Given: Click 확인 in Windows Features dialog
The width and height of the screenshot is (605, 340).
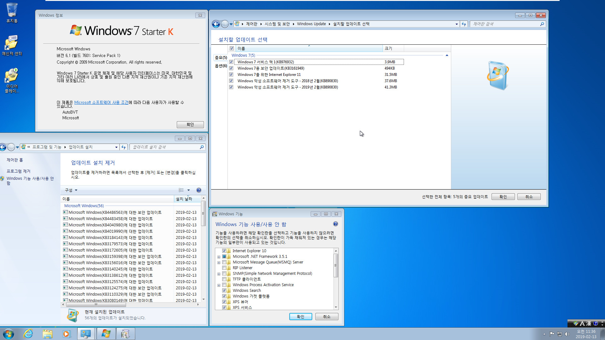Looking at the screenshot, I should [301, 317].
